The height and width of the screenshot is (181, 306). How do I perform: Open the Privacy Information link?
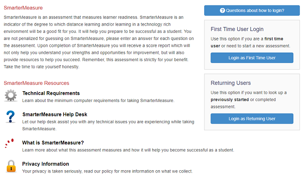point(45,164)
